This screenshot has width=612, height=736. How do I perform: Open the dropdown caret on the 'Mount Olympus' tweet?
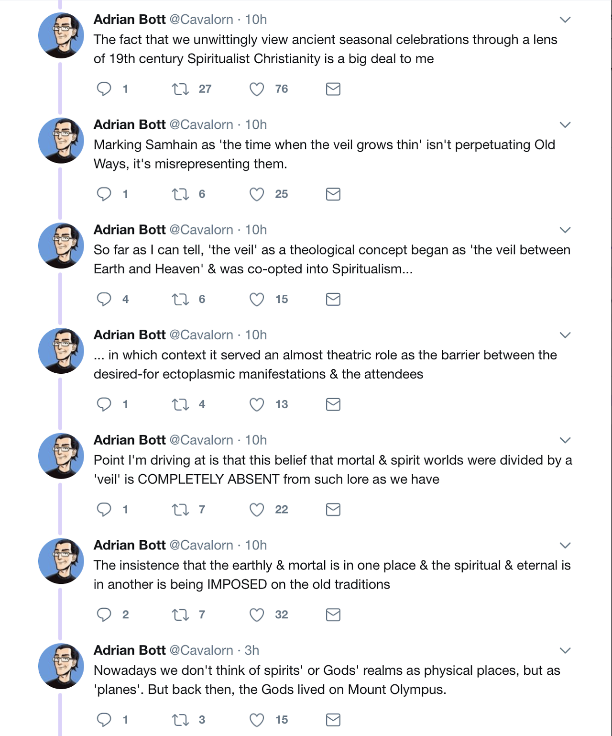(565, 650)
